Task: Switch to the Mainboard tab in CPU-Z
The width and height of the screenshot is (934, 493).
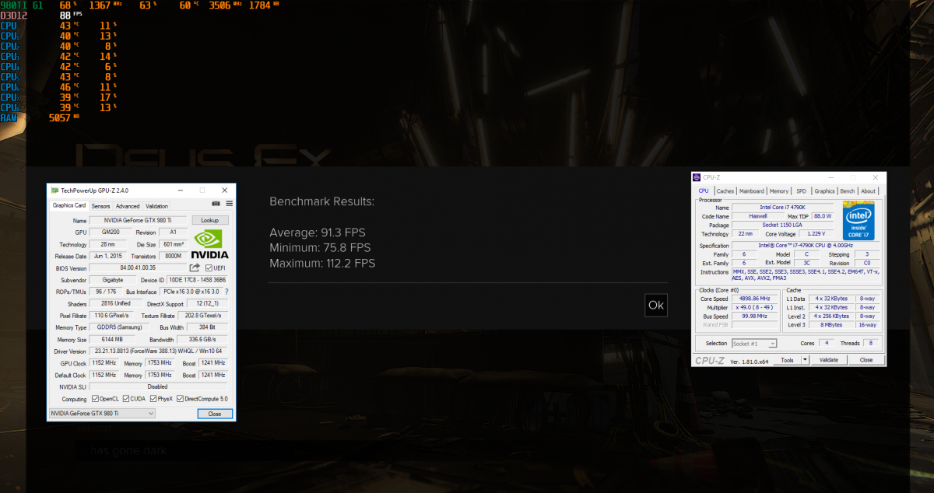Action: [752, 191]
